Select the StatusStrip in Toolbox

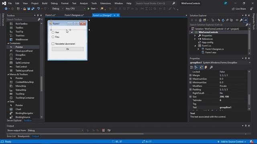[x=21, y=90]
